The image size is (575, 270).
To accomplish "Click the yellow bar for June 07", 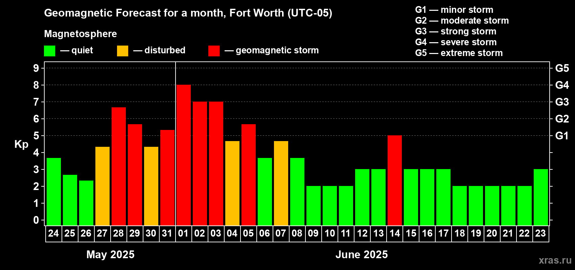I will point(281,183).
